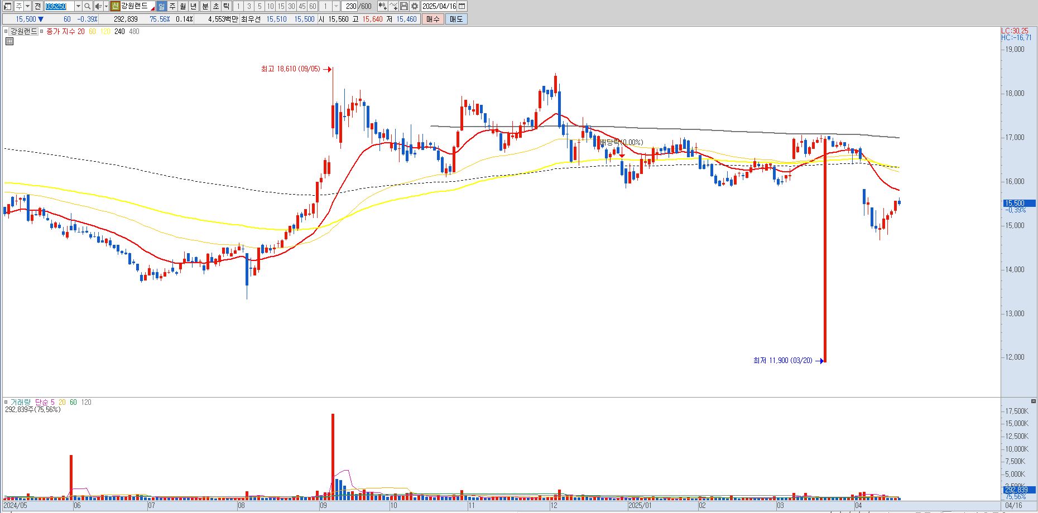Click the data grid icon under 강원랜드 label
The image size is (1038, 513).
tap(9, 41)
